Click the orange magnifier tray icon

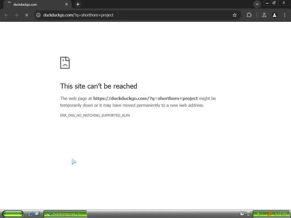point(270,214)
